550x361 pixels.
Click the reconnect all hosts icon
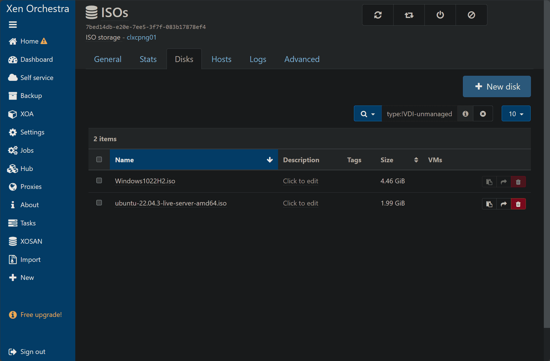coord(409,15)
